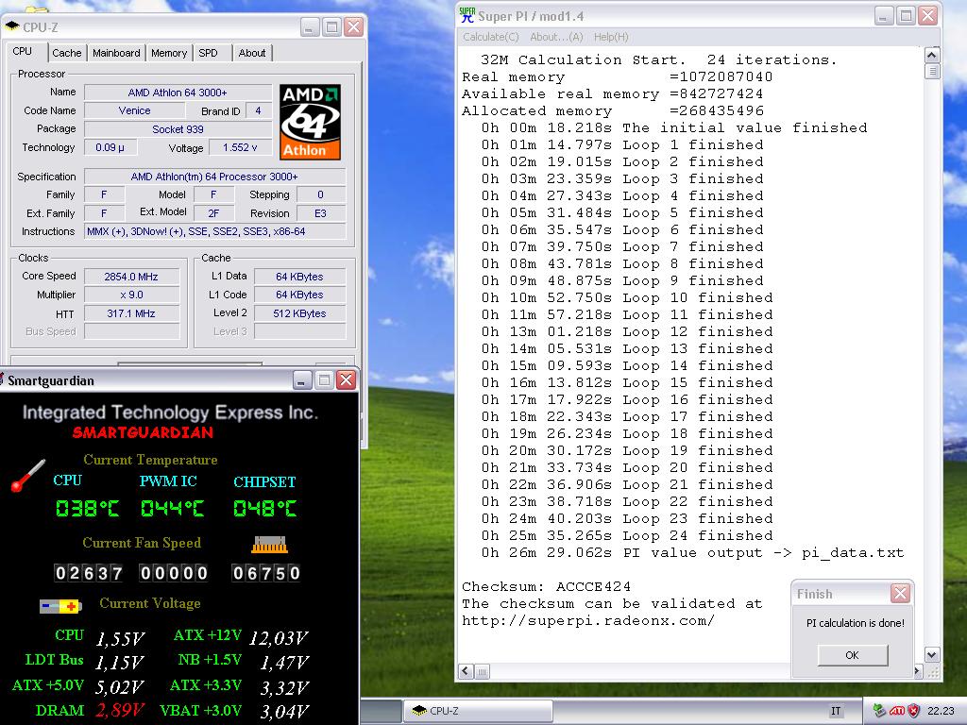The height and width of the screenshot is (725, 967).
Task: Click the 'PI calculation is done!' message
Action: (856, 623)
